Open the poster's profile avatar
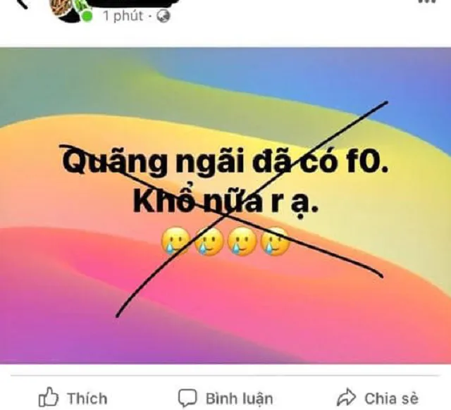This screenshot has height=410, width=451. pos(67,9)
